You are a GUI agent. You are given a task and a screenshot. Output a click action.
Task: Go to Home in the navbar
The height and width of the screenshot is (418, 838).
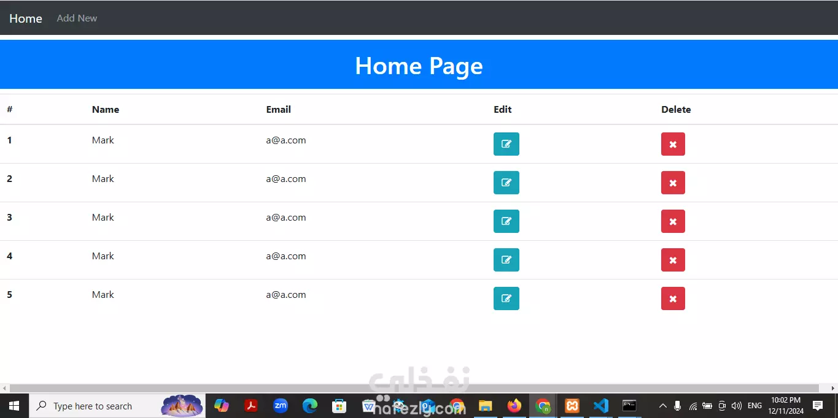(x=26, y=18)
